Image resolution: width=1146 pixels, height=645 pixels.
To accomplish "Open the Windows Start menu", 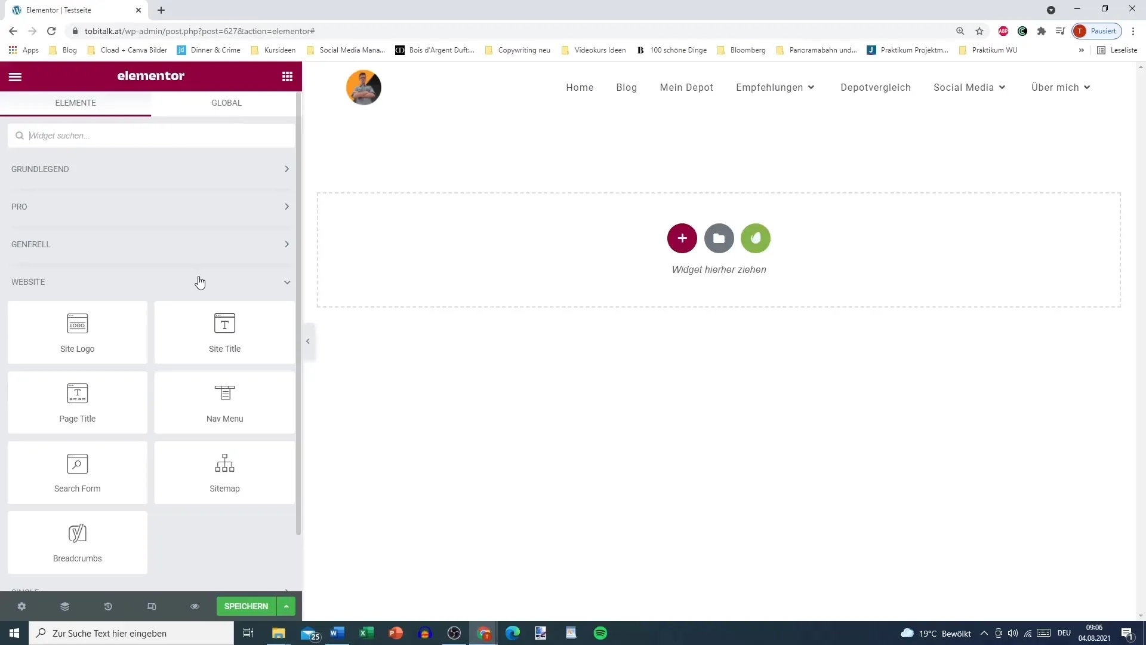I will click(14, 633).
